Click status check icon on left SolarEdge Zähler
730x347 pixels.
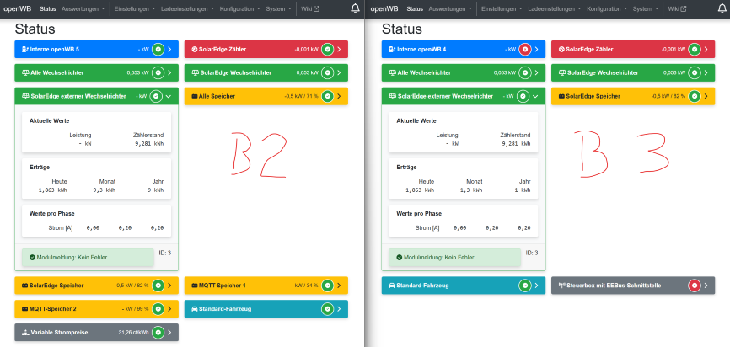click(x=328, y=50)
